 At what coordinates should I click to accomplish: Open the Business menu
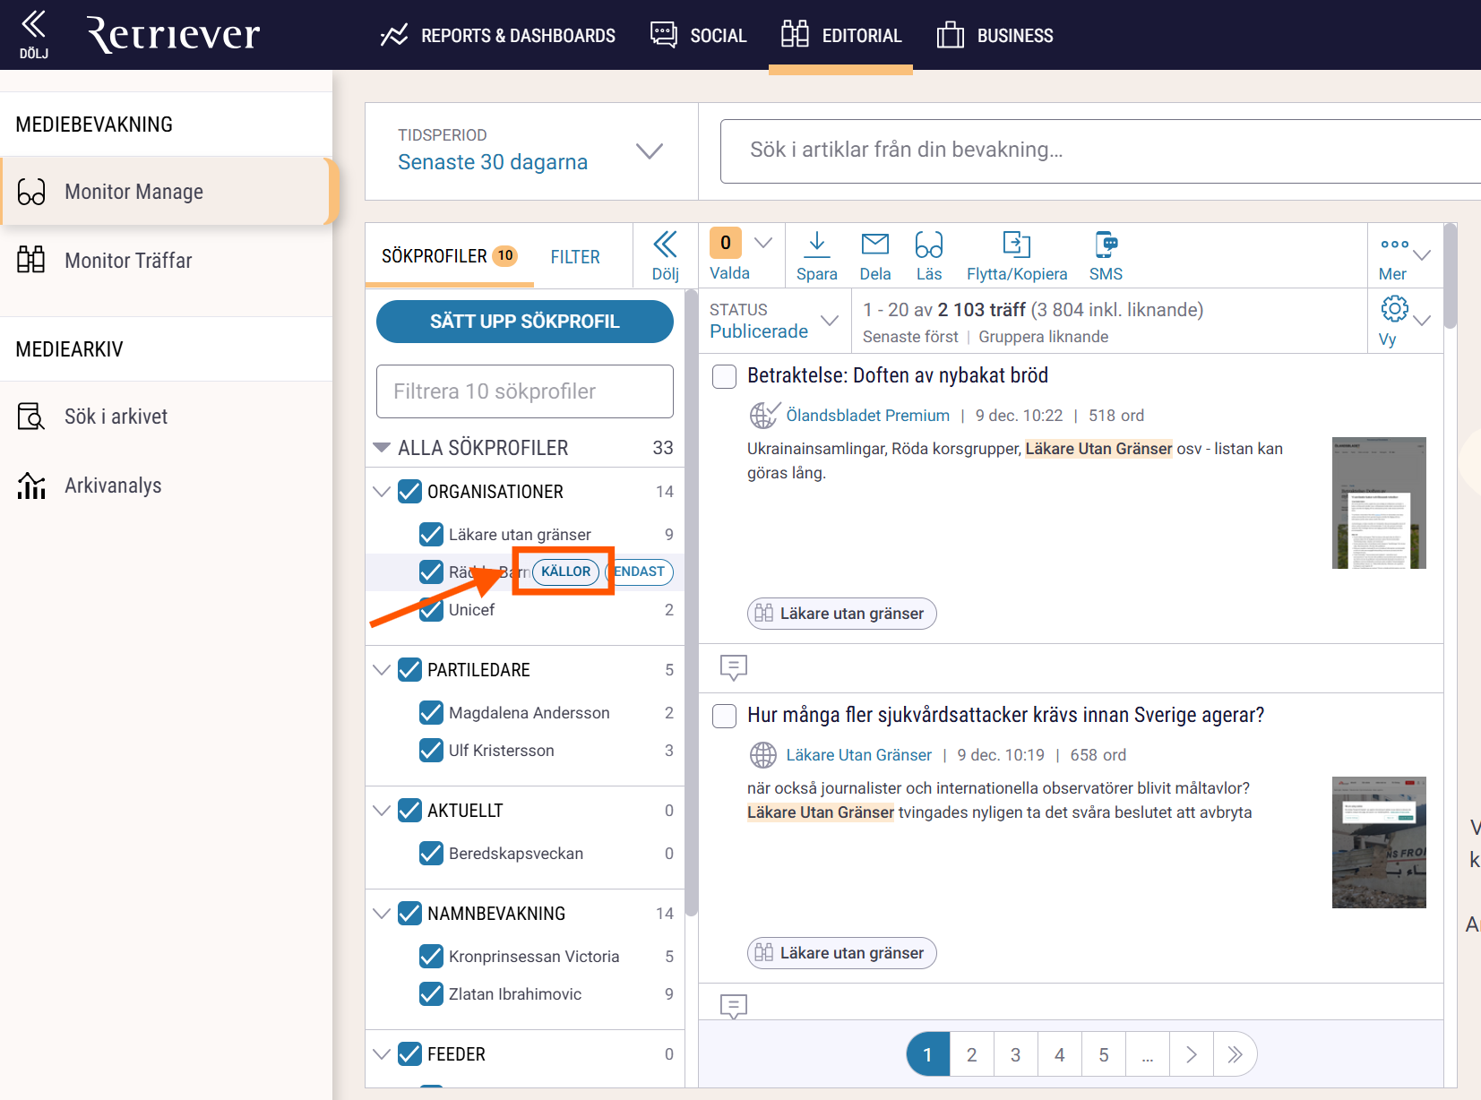995,36
